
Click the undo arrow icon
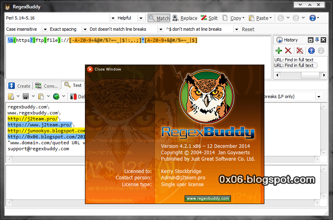(x=280, y=18)
